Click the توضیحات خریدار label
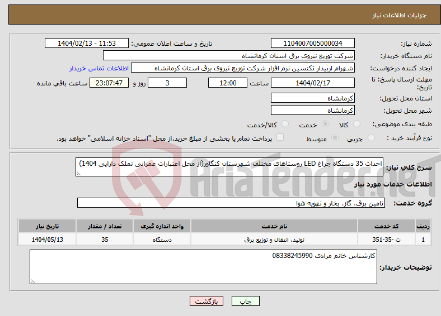Screen dimensions: 441x316 (x=406, y=267)
